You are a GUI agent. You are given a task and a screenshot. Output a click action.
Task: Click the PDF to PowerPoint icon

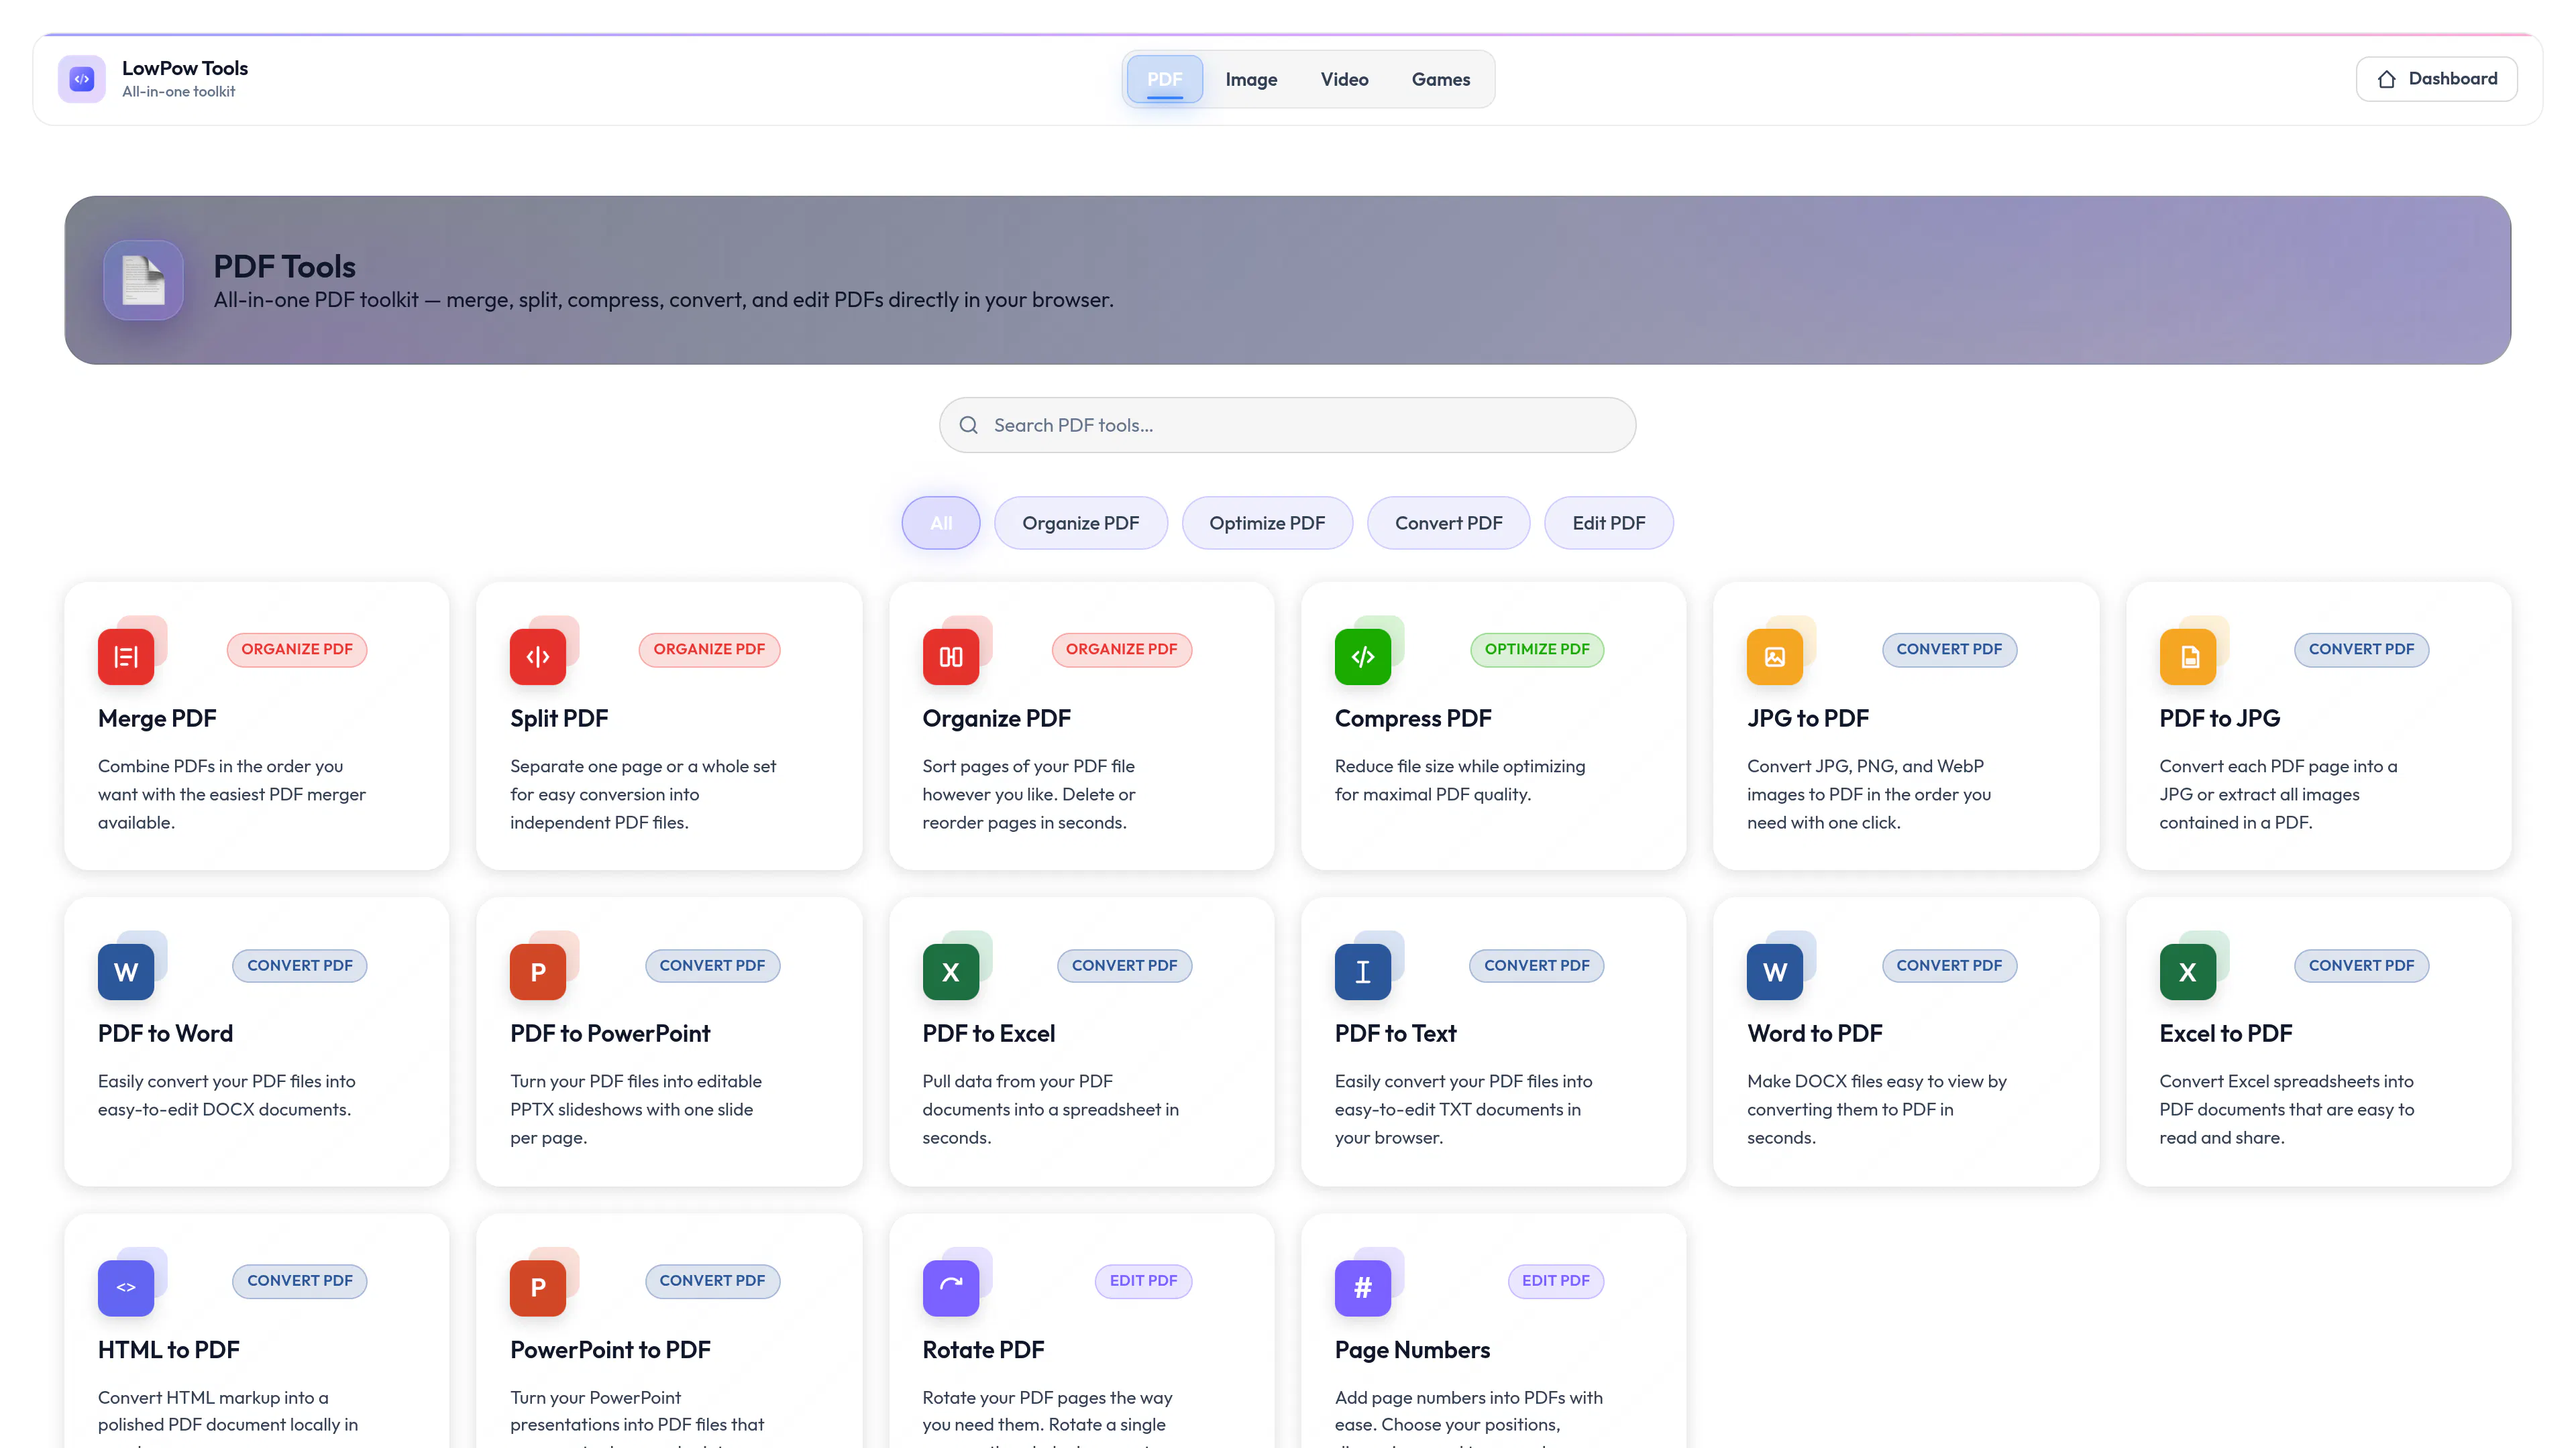tap(538, 972)
